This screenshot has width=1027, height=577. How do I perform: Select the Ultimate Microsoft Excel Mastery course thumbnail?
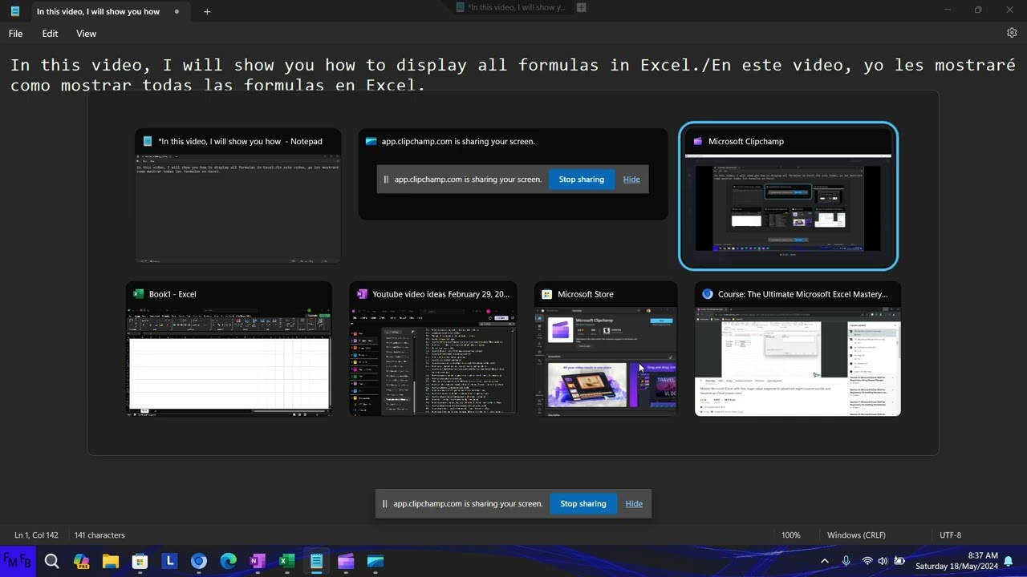pos(798,349)
